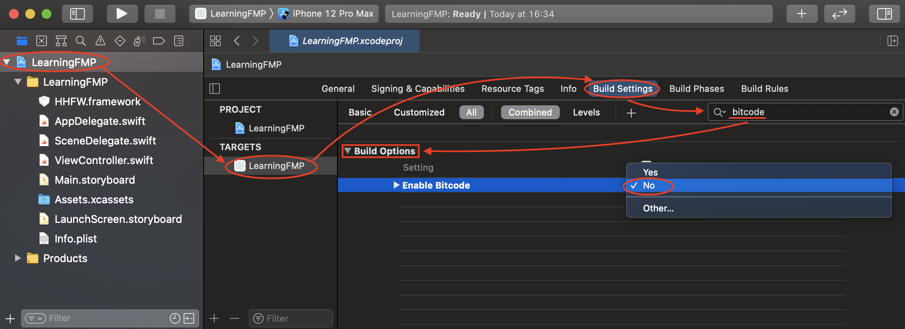Screen dimensions: 905x329
Task: Open Main.storyboard
Action: (x=95, y=180)
